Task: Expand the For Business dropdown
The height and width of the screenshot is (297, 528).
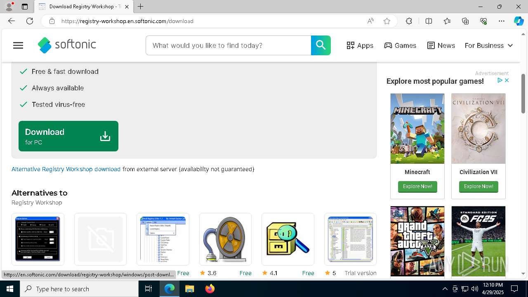Action: (489, 45)
